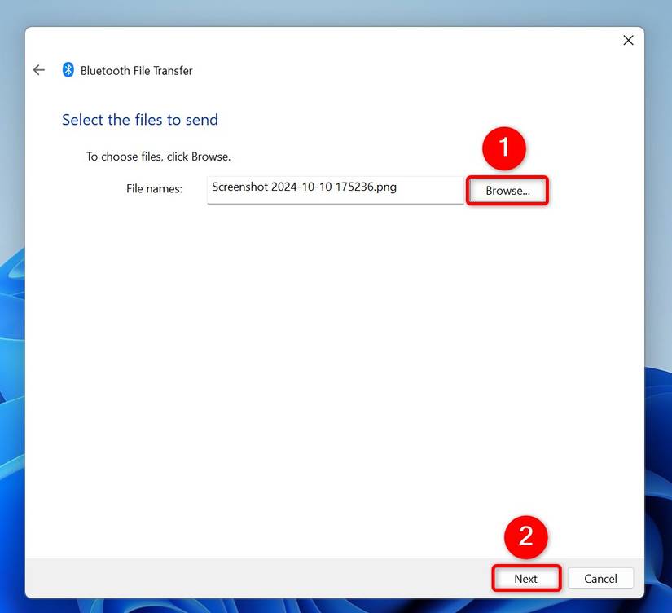
Task: Click the Bluetooth logo beside the wizard title
Action: (67, 69)
